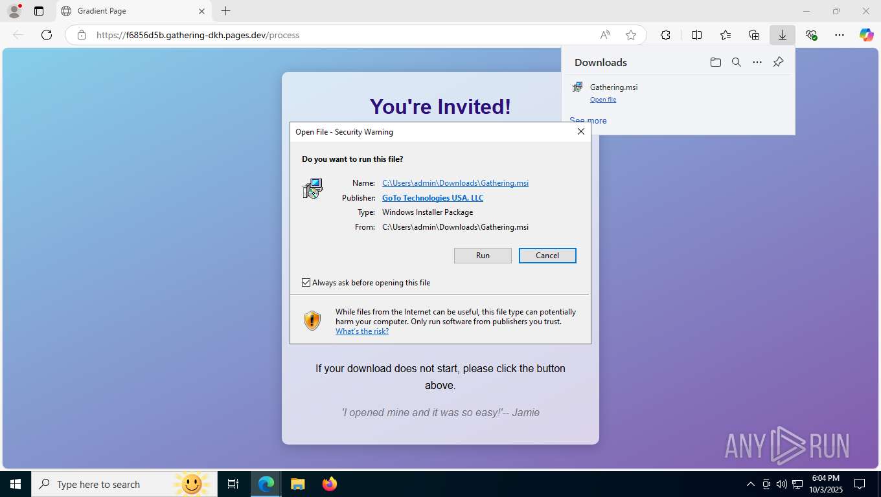This screenshot has width=881, height=497.
Task: Select the Gradient Page tab
Action: click(133, 11)
